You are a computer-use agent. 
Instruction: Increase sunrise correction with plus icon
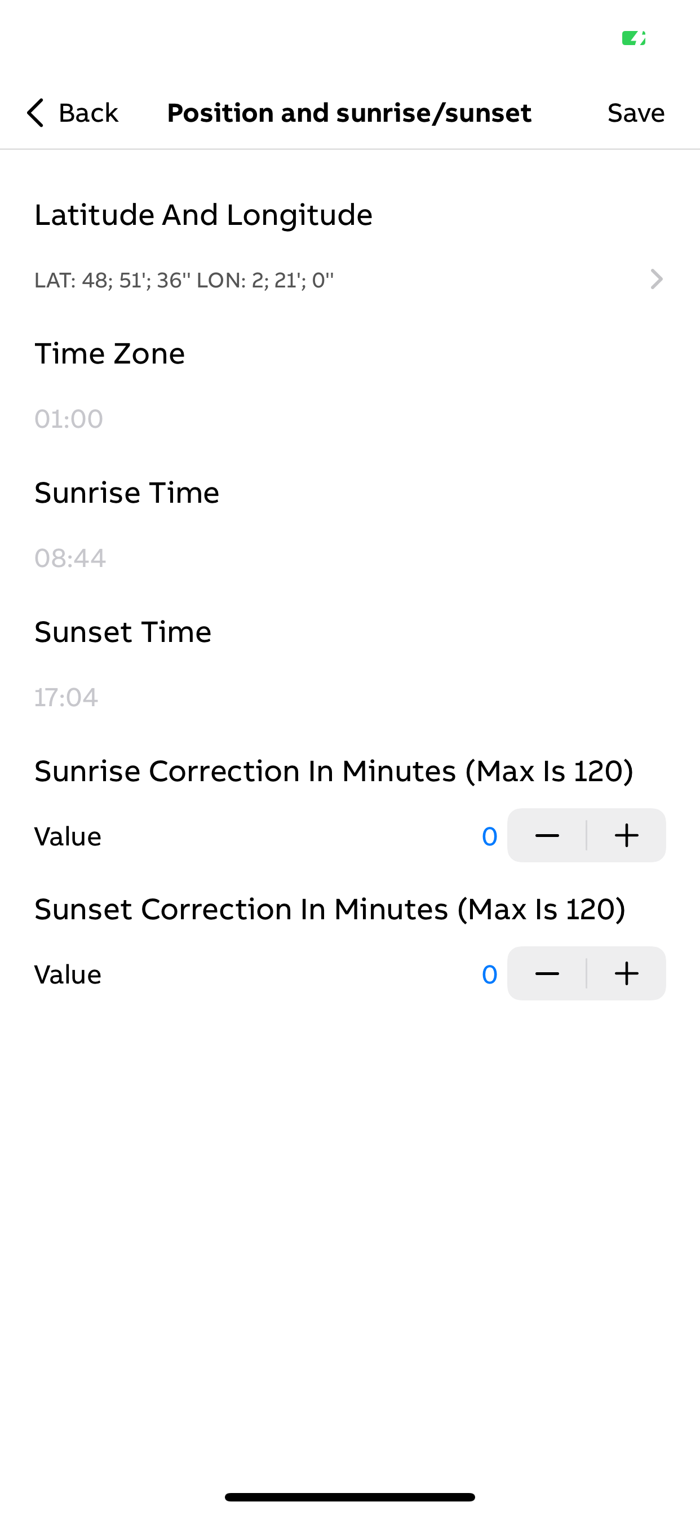click(627, 835)
